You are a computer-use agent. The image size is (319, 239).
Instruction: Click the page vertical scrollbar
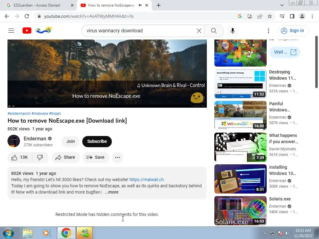click(x=317, y=62)
